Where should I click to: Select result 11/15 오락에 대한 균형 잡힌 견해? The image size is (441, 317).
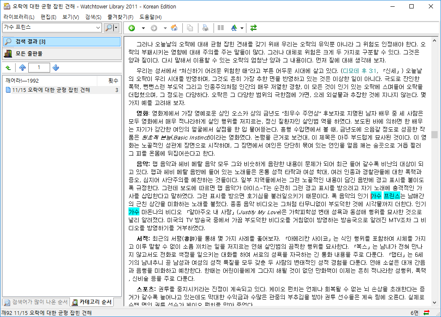click(x=51, y=90)
